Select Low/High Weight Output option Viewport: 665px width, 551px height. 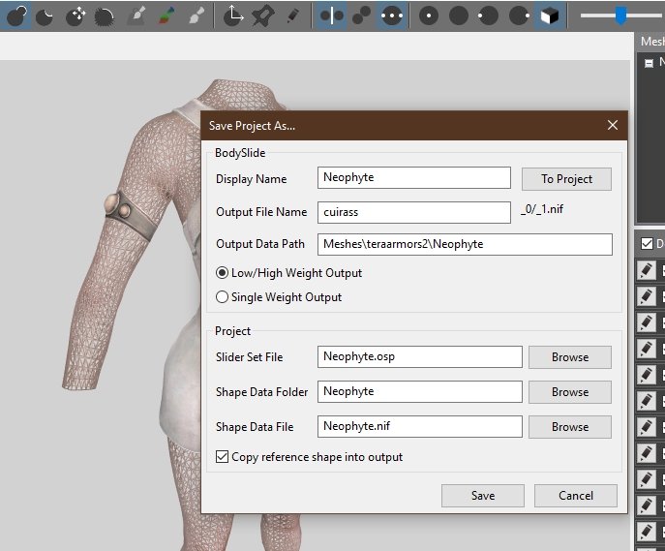(223, 273)
